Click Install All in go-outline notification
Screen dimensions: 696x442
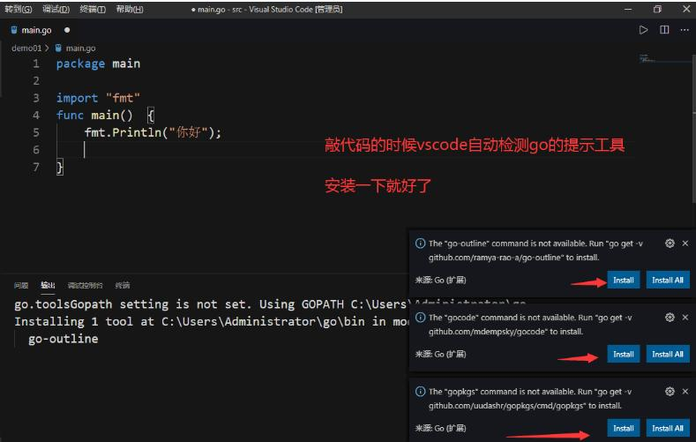[668, 280]
